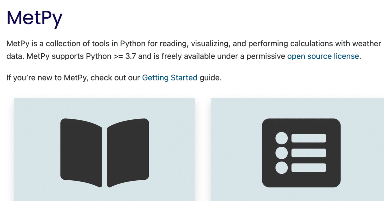Click the open book icon
The width and height of the screenshot is (384, 201).
click(x=105, y=153)
